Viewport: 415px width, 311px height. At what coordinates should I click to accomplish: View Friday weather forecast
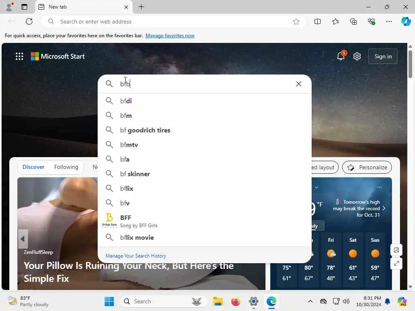(x=331, y=259)
